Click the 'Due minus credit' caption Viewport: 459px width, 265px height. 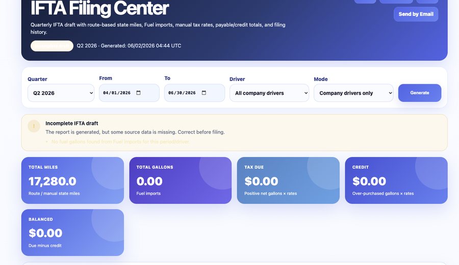(45, 246)
